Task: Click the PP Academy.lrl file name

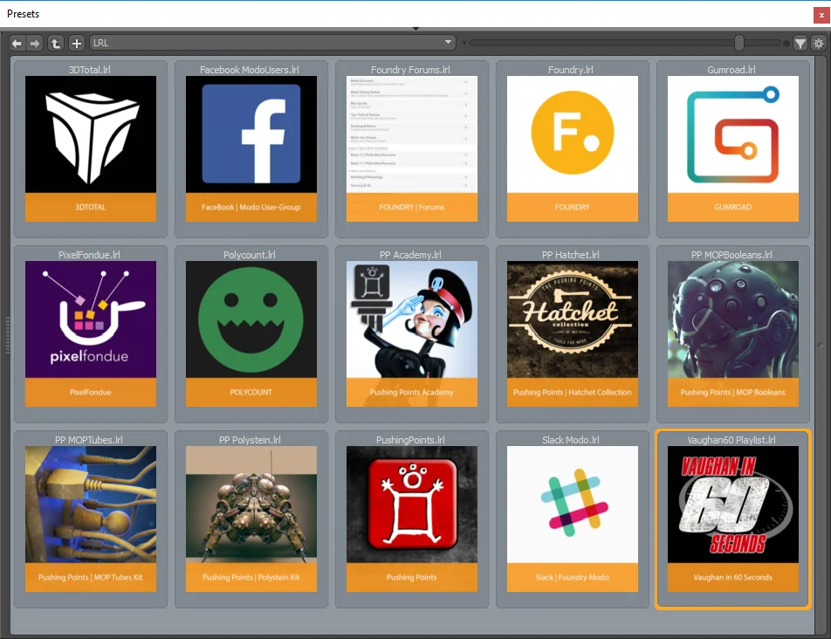Action: pyautogui.click(x=411, y=254)
